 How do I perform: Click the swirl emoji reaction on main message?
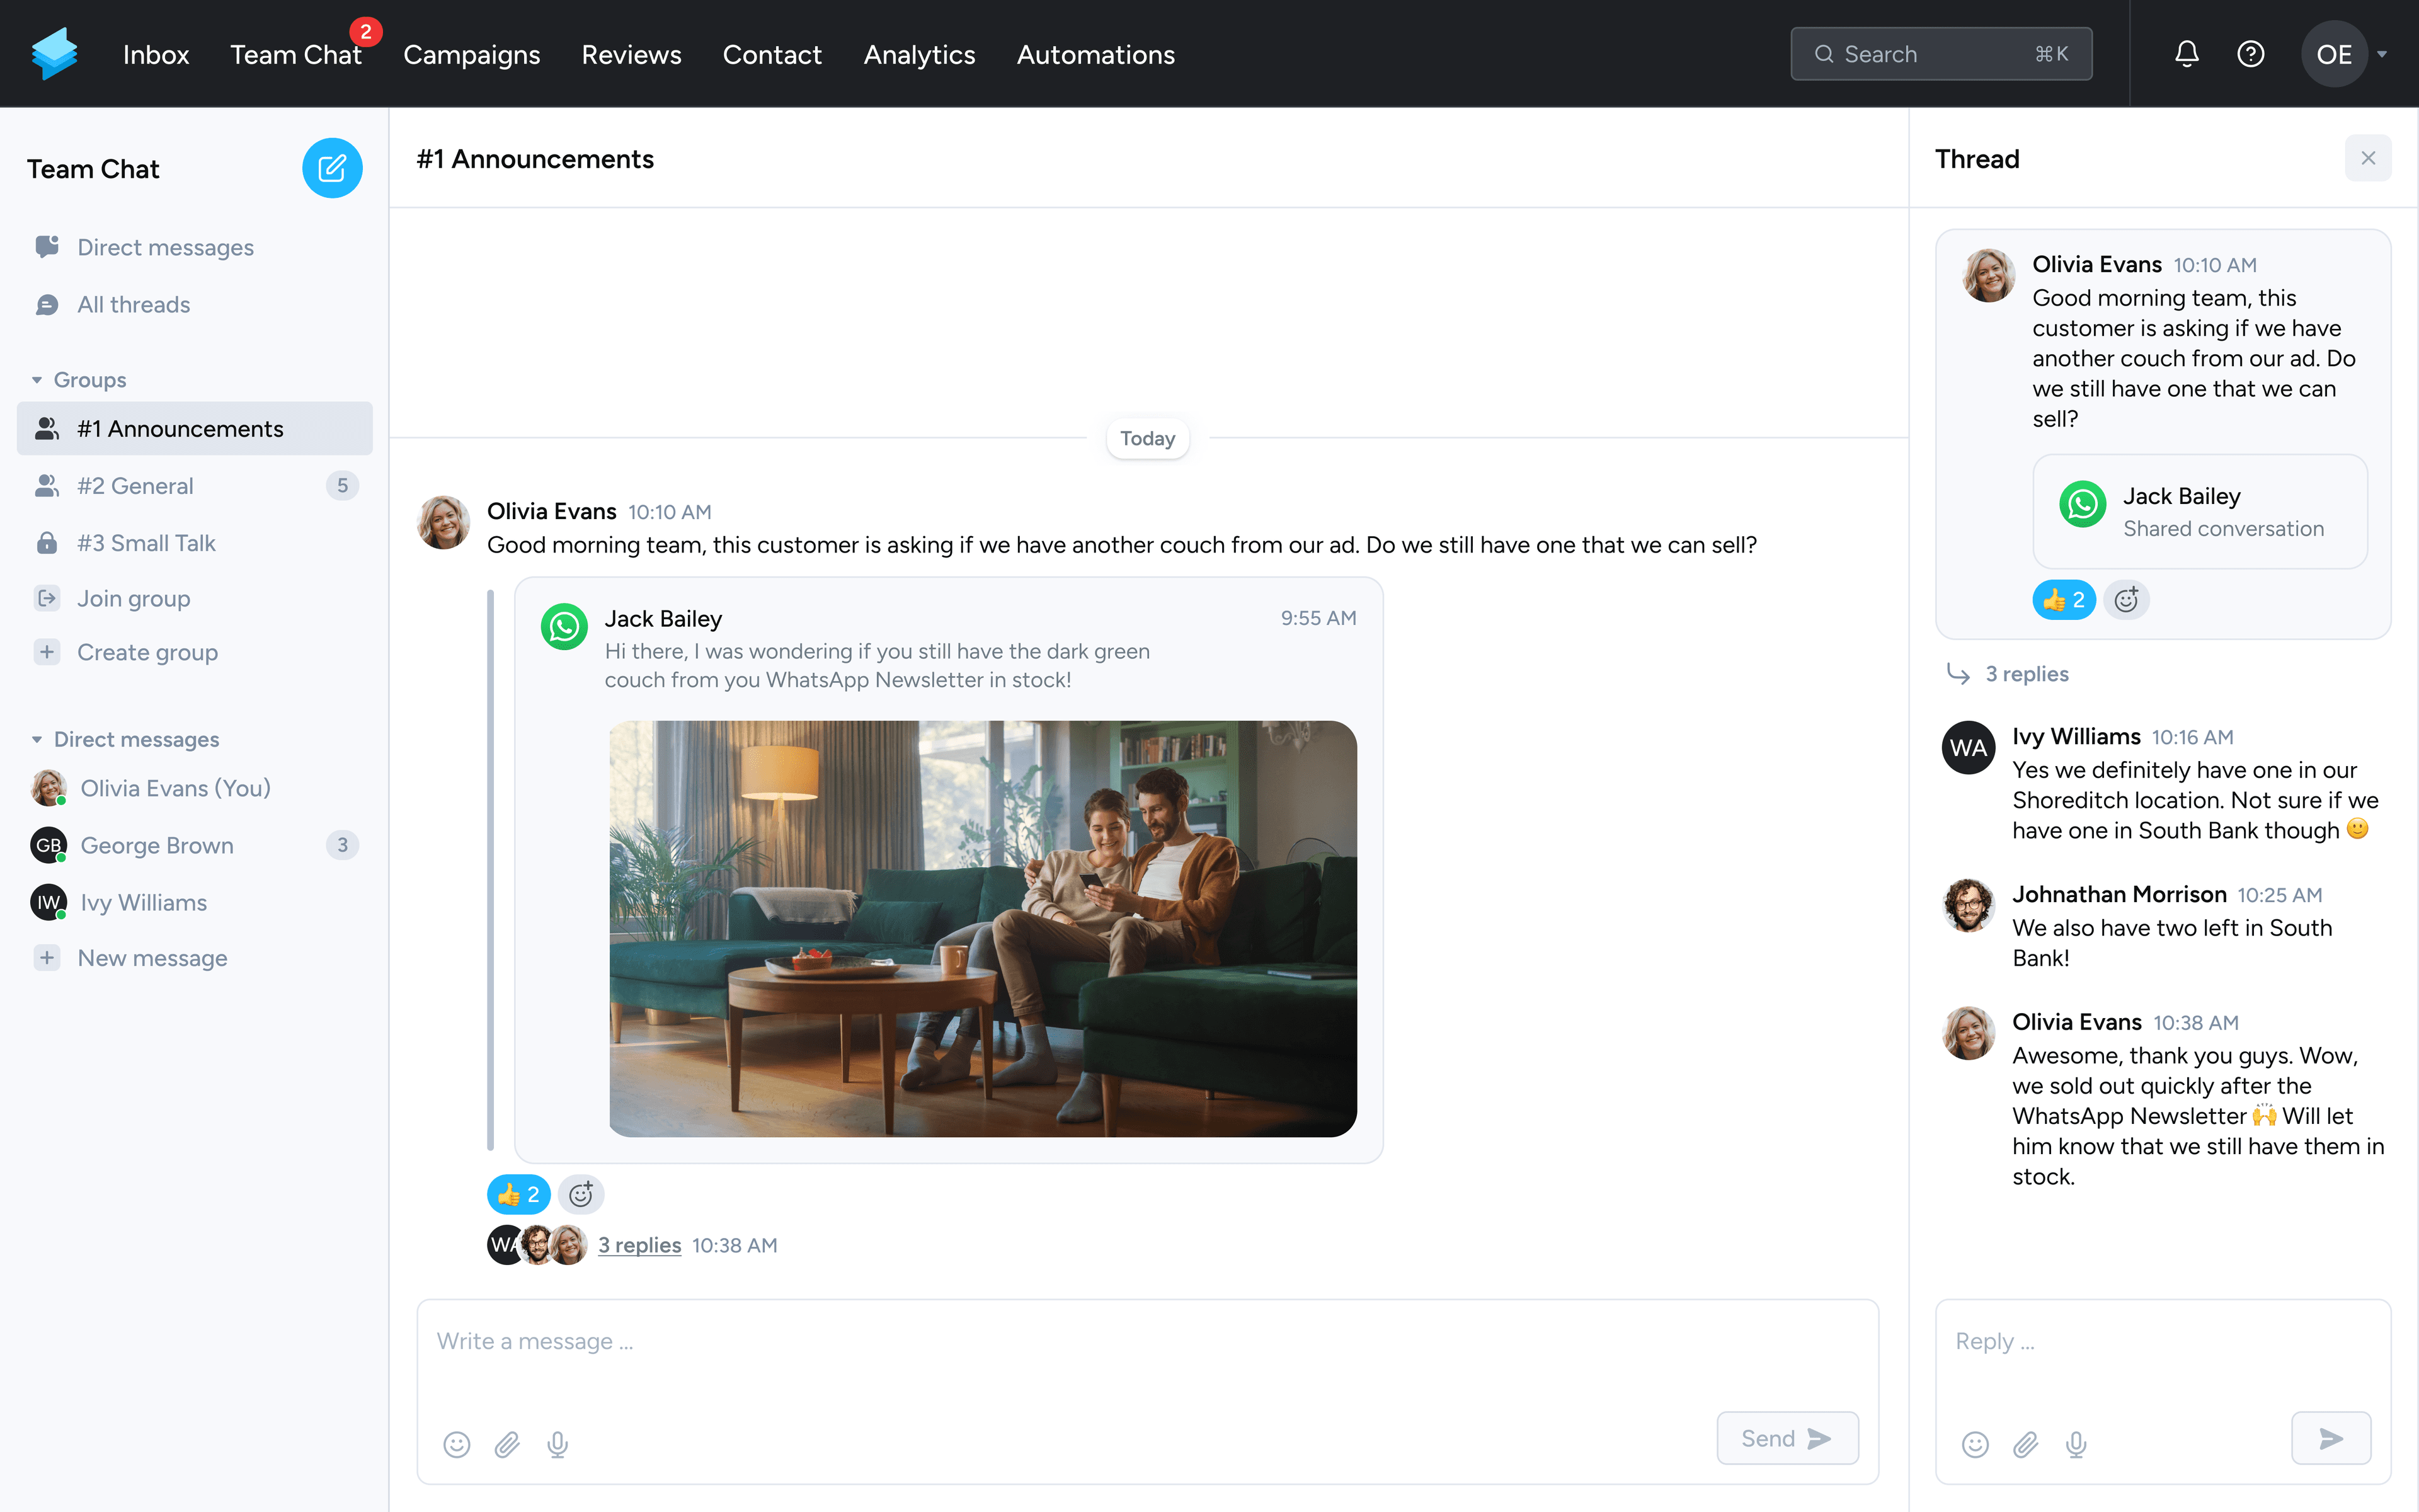(x=581, y=1193)
